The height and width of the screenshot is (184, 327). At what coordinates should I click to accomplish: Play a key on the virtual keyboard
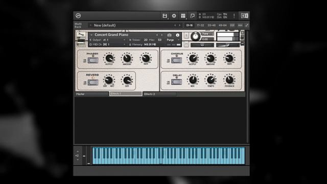pyautogui.click(x=169, y=155)
